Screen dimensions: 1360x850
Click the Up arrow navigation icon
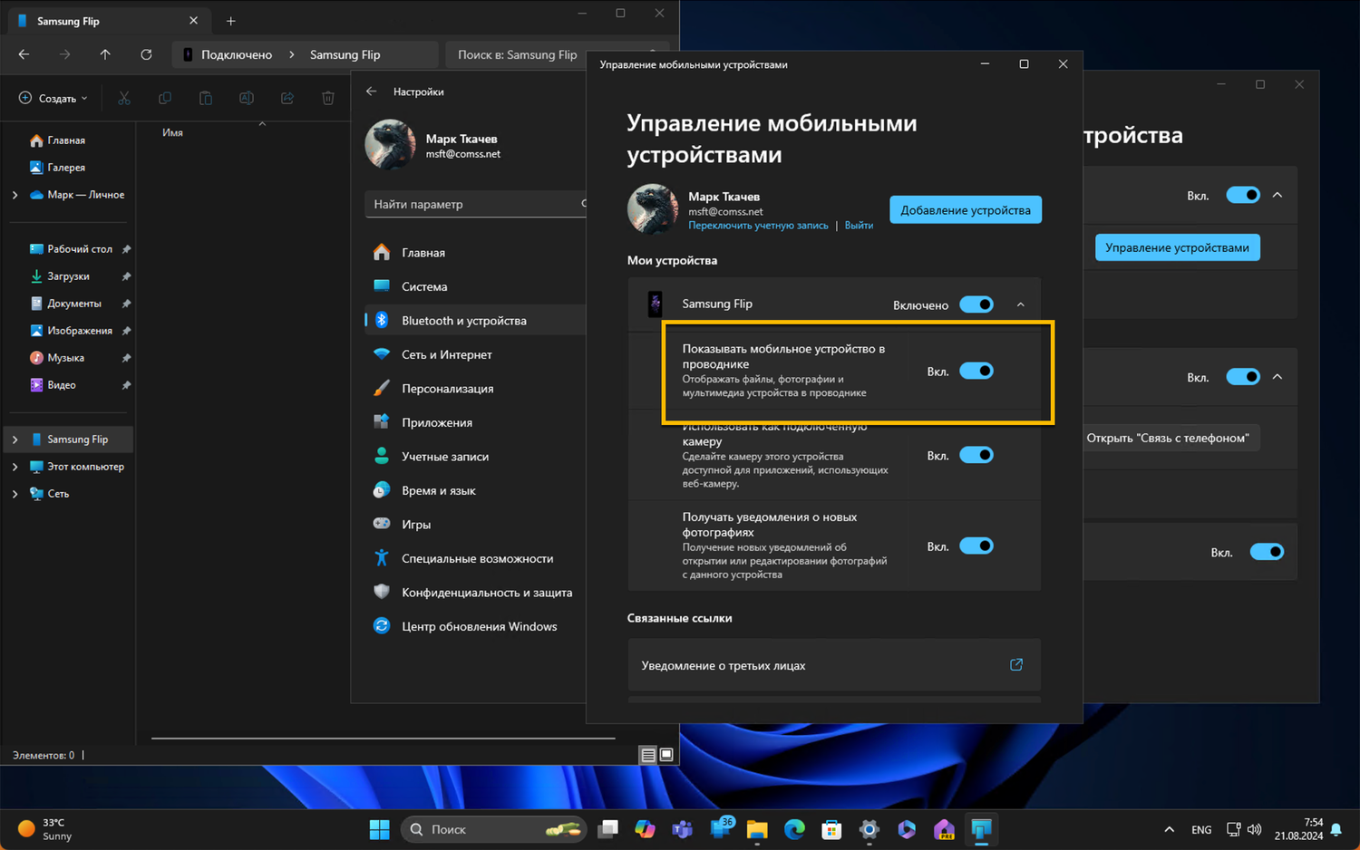(105, 54)
